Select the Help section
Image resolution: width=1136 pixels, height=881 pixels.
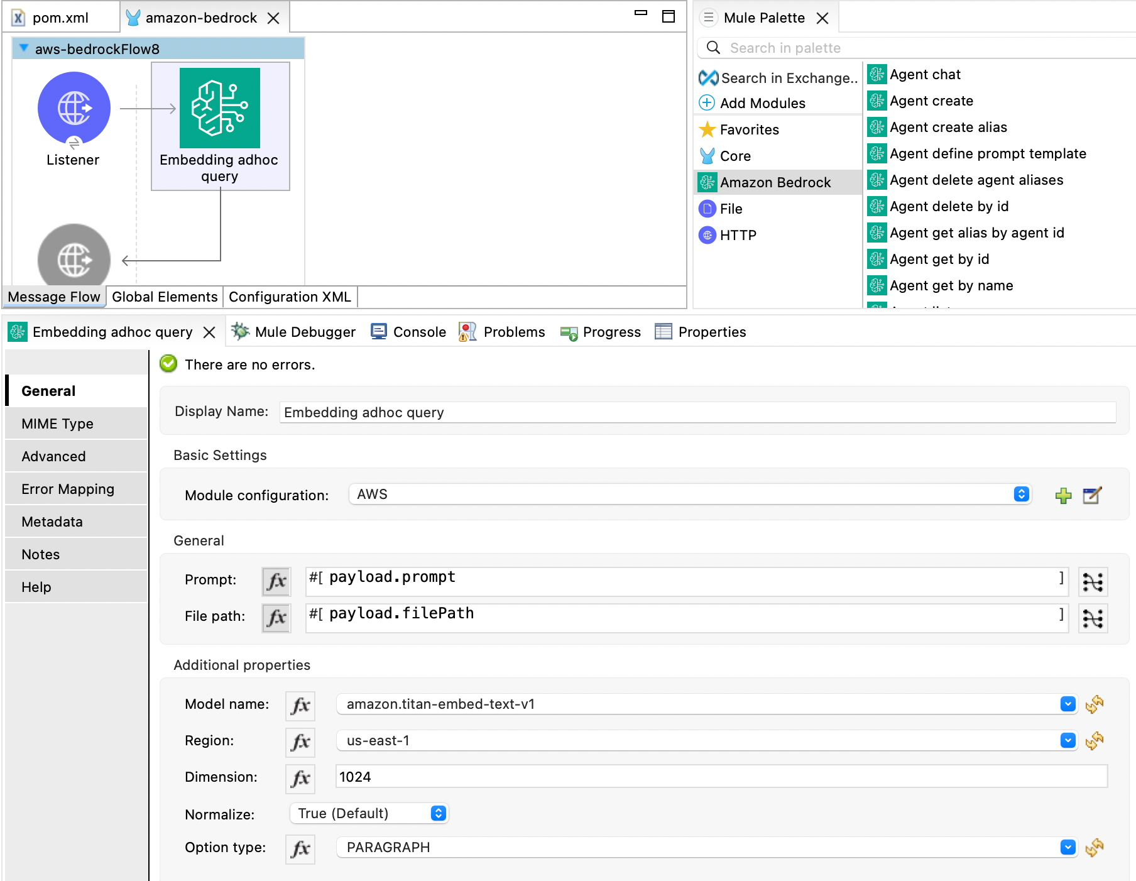point(77,587)
